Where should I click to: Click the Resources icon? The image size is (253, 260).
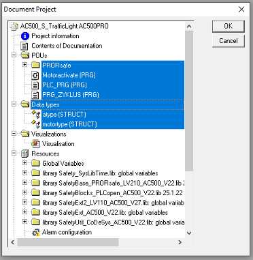pyautogui.click(x=24, y=154)
